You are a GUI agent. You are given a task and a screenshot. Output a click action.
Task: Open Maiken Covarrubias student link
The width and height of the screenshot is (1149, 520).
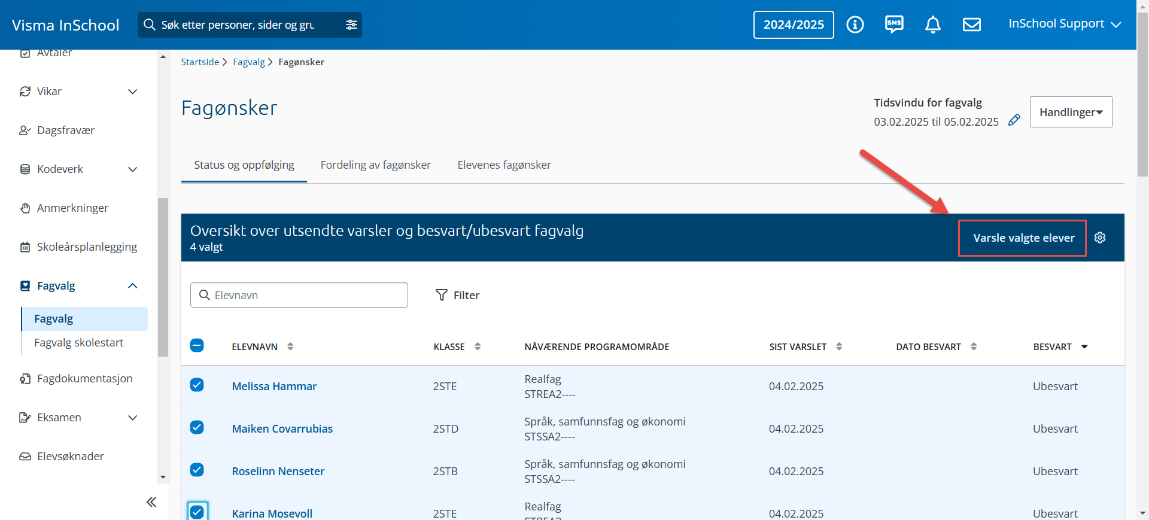[282, 429]
